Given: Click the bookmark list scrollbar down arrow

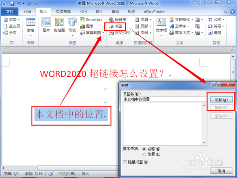Looking at the screenshot, I should click(x=204, y=143).
